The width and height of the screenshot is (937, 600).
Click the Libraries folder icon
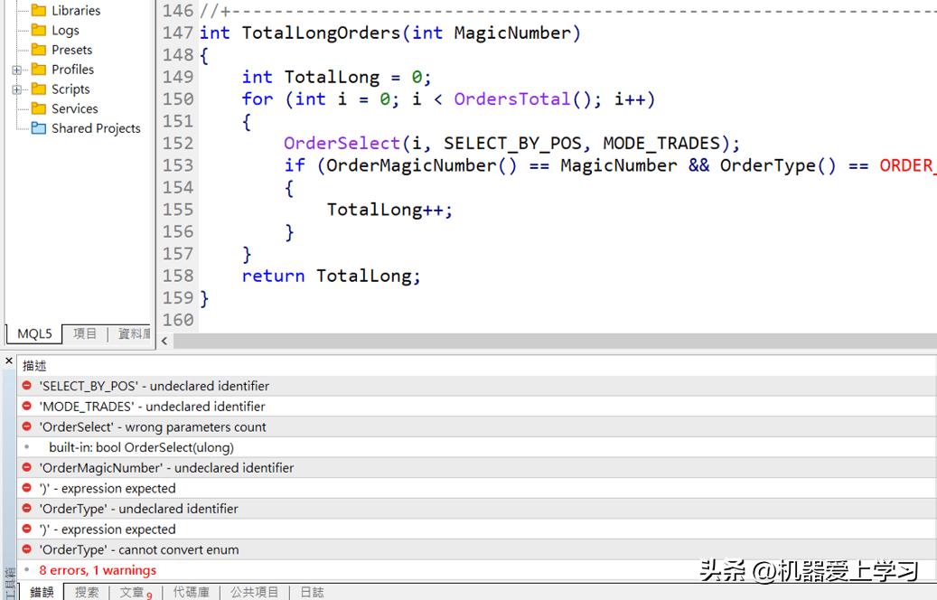pos(39,10)
